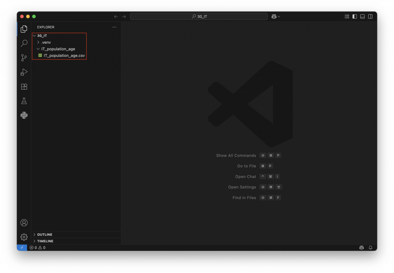The width and height of the screenshot is (394, 273).
Task: Open the Search view in activity bar
Action: [x=24, y=43]
